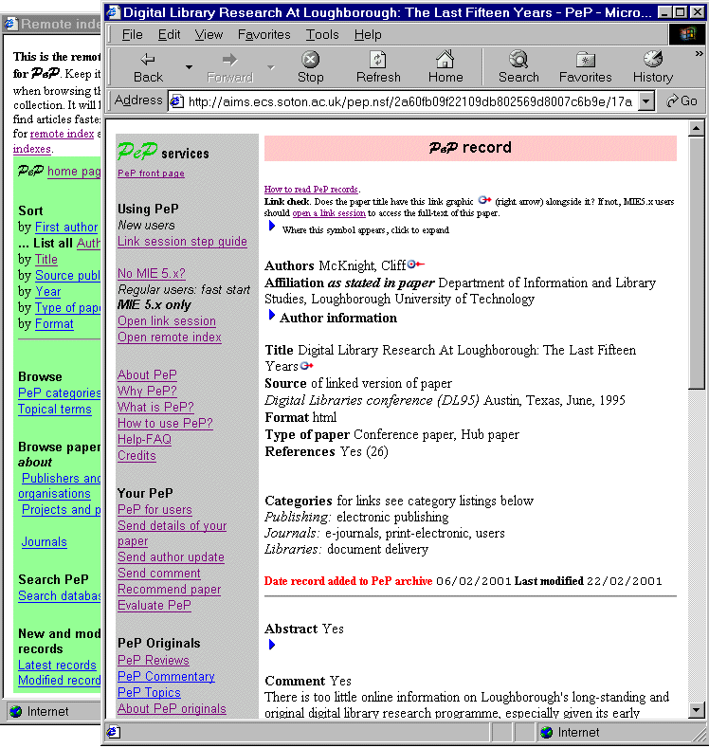Click the Back arrow toolbar icon

click(x=148, y=60)
